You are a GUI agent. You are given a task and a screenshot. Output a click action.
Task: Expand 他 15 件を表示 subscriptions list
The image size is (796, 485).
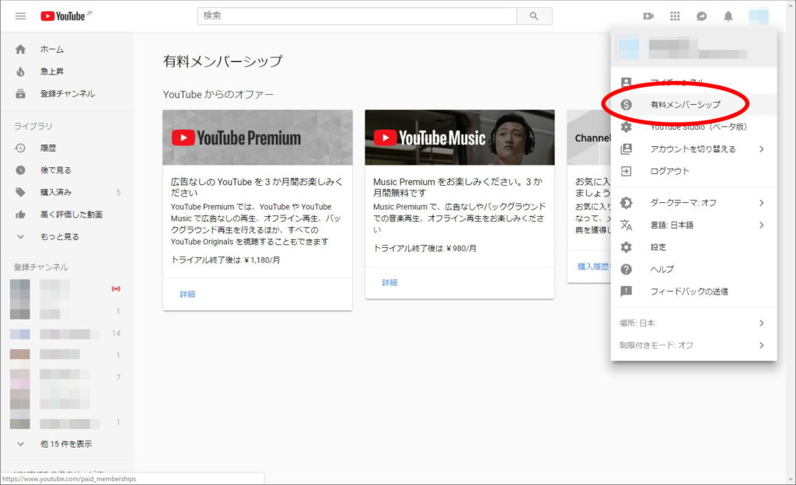click(67, 444)
